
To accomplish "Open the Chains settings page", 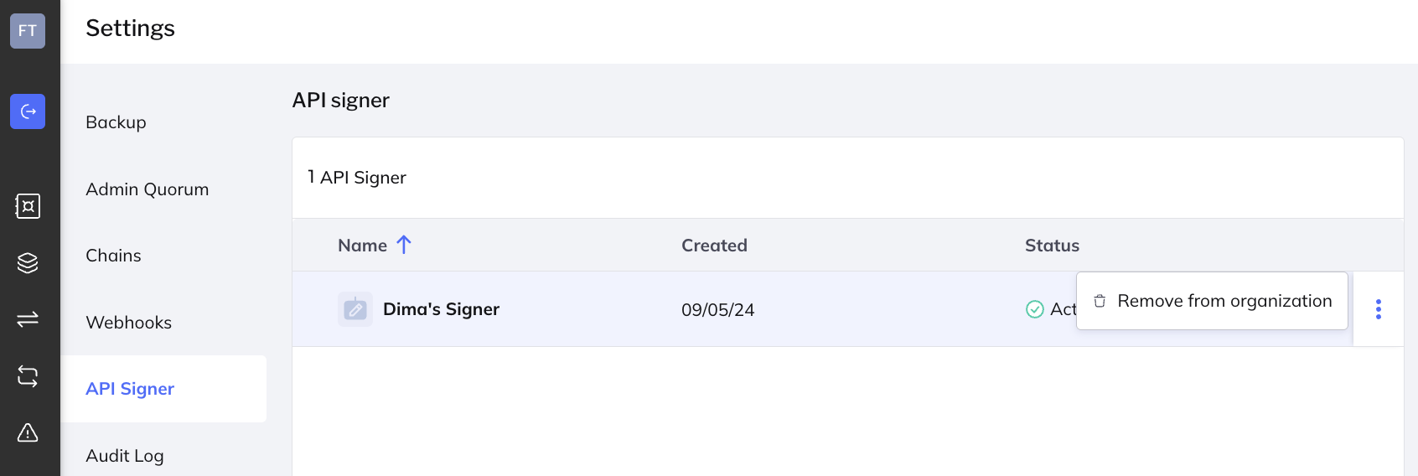I will [113, 256].
